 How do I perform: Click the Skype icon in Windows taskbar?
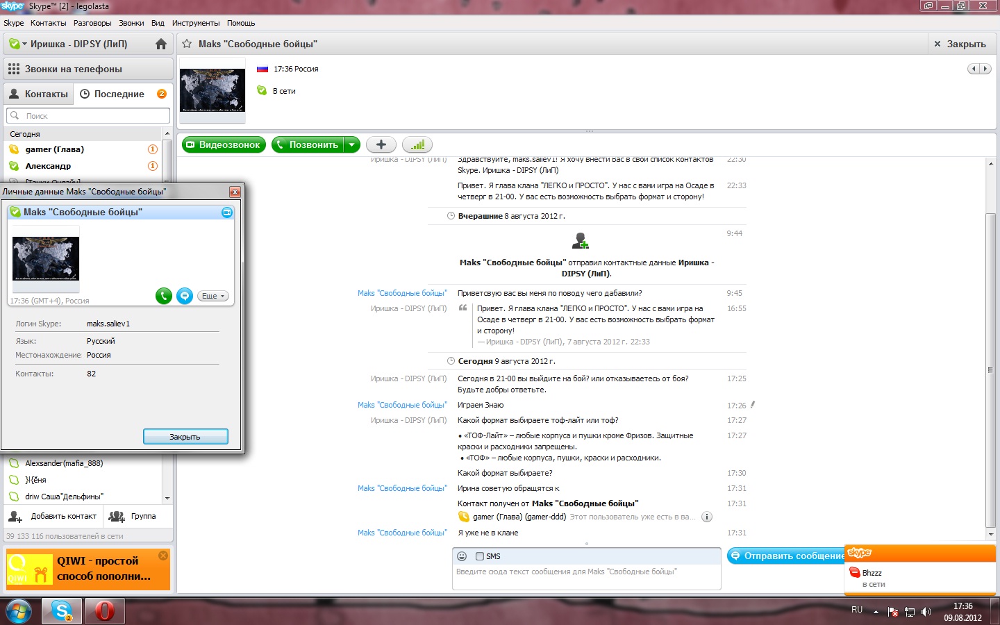62,611
